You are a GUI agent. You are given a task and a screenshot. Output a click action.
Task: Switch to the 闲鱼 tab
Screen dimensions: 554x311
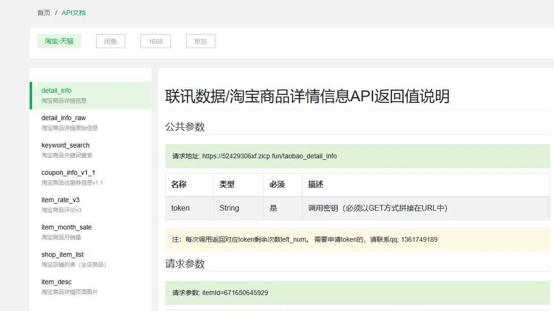tap(110, 41)
